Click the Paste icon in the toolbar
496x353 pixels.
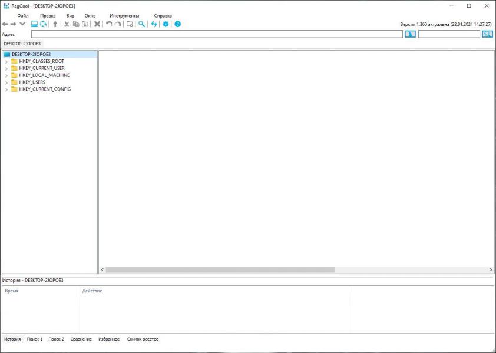(85, 24)
